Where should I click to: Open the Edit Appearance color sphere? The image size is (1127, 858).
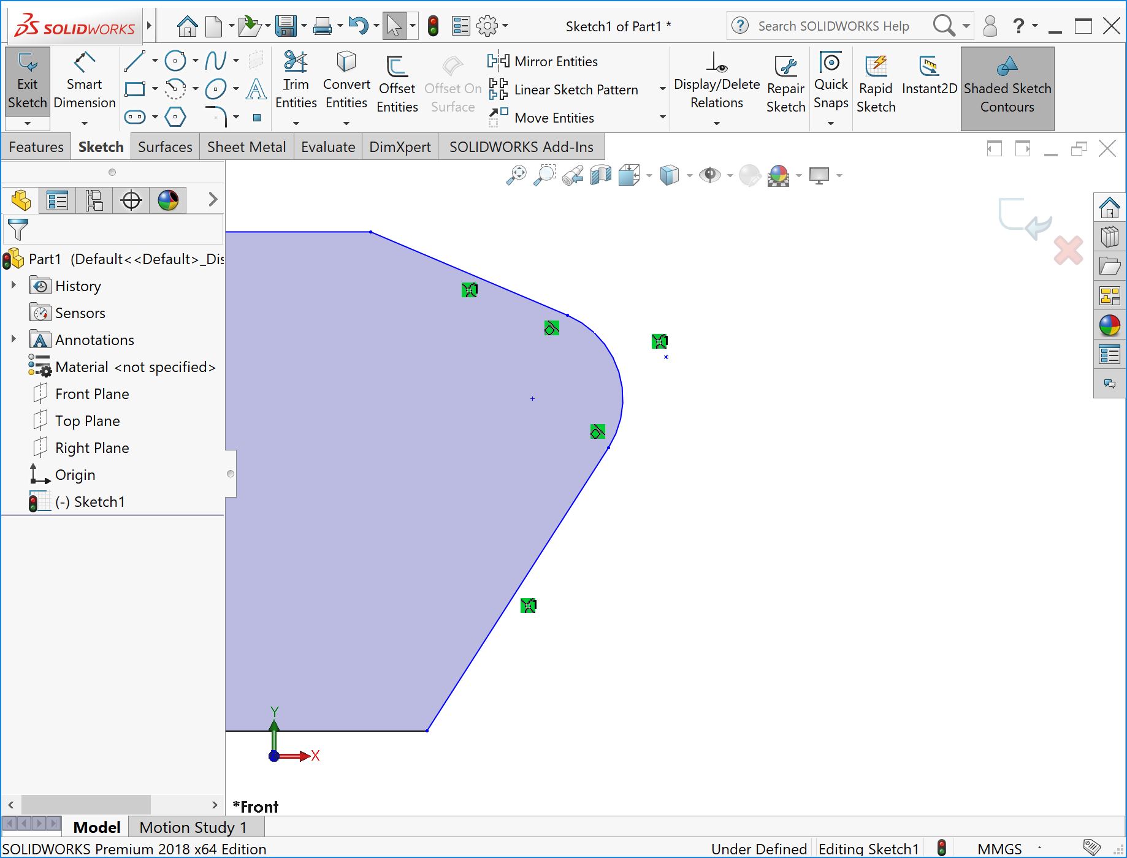point(778,176)
